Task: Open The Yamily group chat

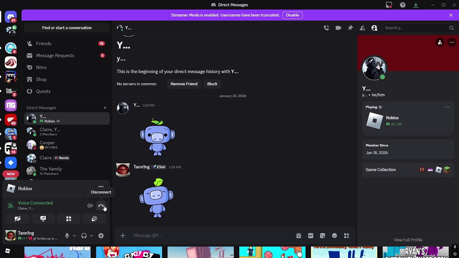Action: pyautogui.click(x=67, y=171)
